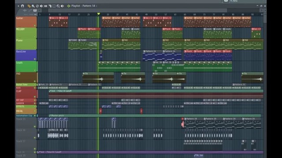This screenshot has height=158, width=282.
Task: Select first red vocal clip on VOCAL track
Action: pos(100,111)
